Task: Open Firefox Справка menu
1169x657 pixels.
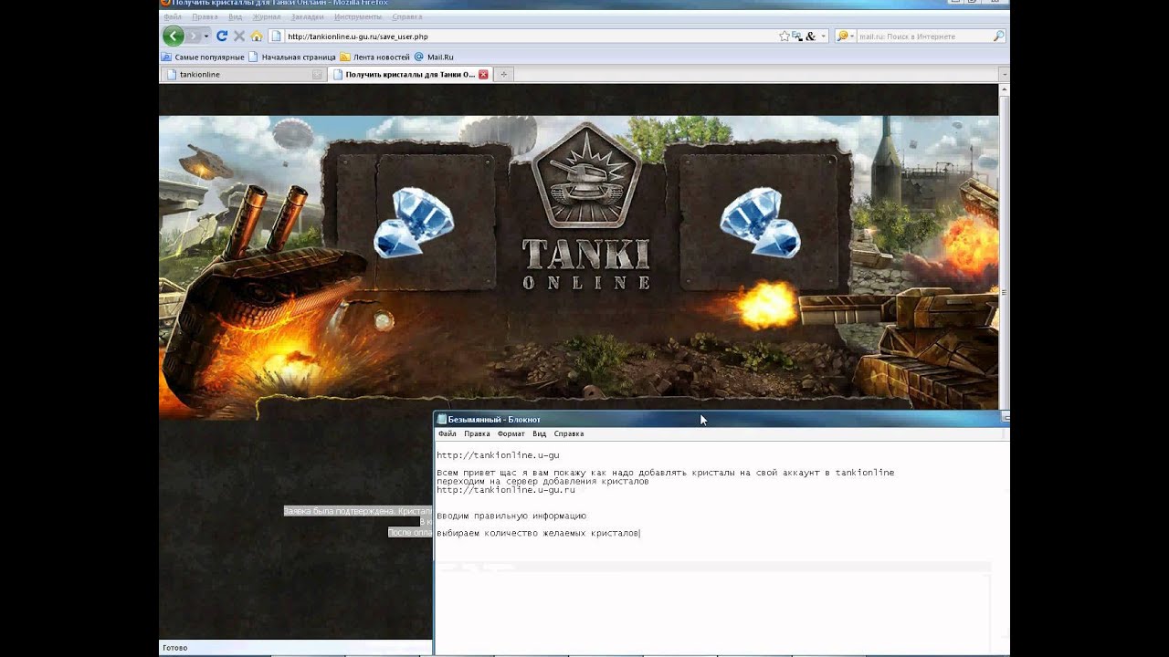Action: point(407,16)
